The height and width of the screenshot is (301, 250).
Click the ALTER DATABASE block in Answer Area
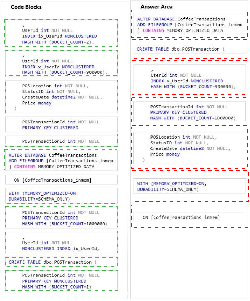pos(189,24)
